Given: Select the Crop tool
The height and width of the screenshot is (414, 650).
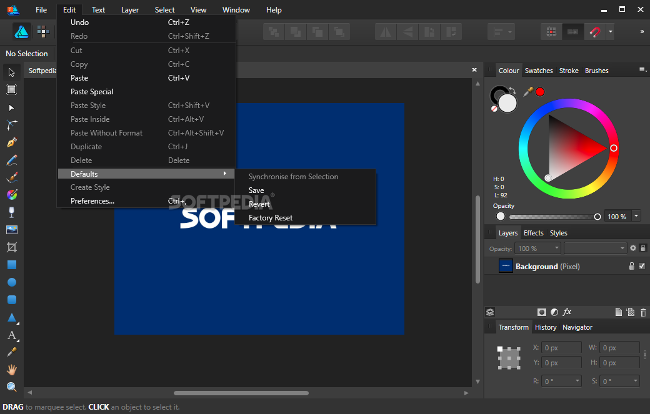Looking at the screenshot, I should [x=12, y=247].
